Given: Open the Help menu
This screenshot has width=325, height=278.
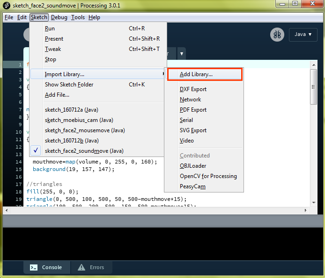Looking at the screenshot, I should tap(94, 17).
